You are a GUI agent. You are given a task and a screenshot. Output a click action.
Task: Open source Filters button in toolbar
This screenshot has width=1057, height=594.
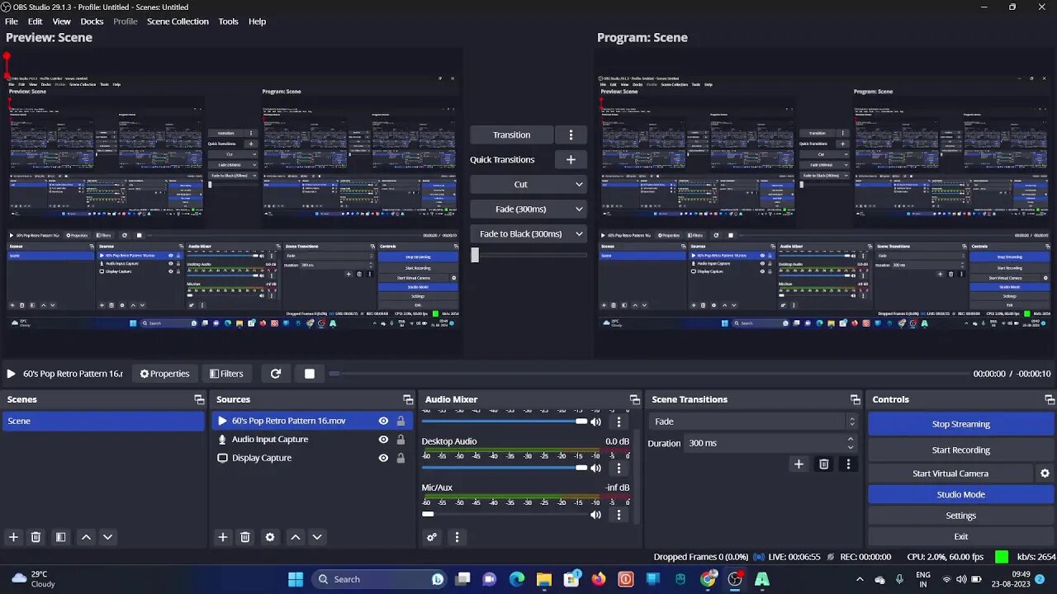[226, 374]
